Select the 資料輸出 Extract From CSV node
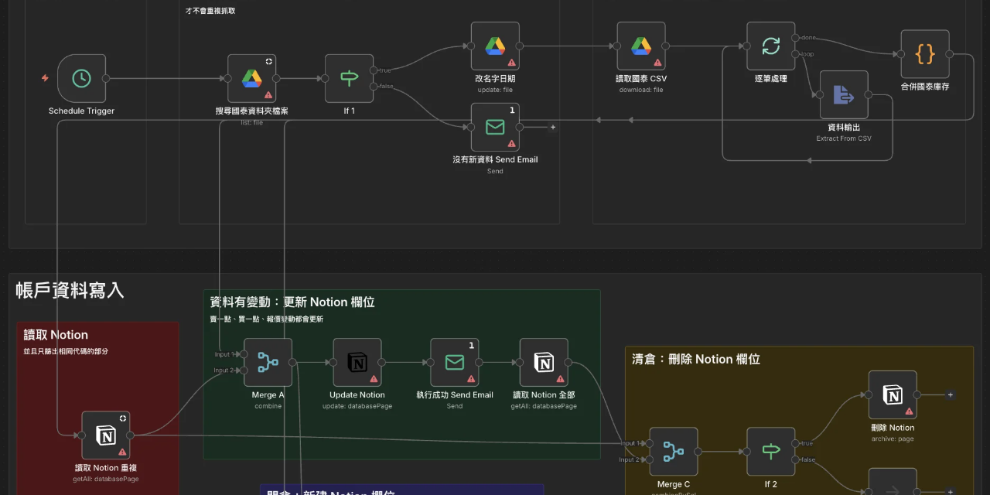The width and height of the screenshot is (990, 495). click(844, 94)
